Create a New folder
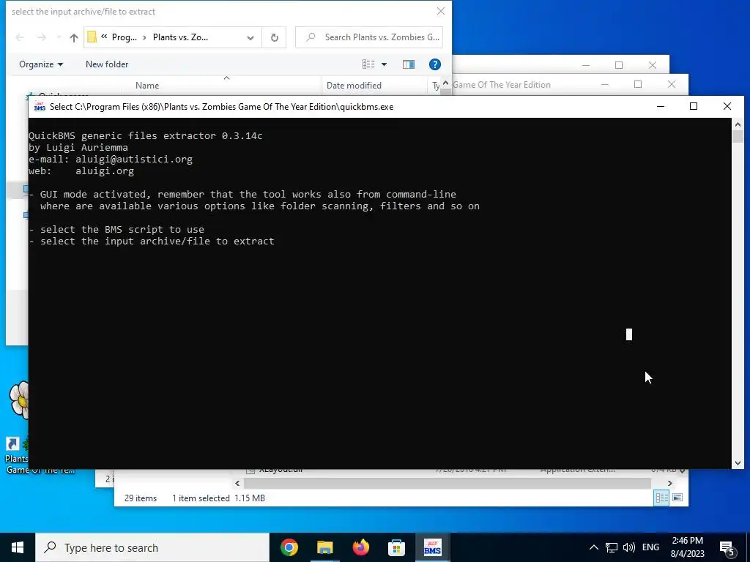 107,64
